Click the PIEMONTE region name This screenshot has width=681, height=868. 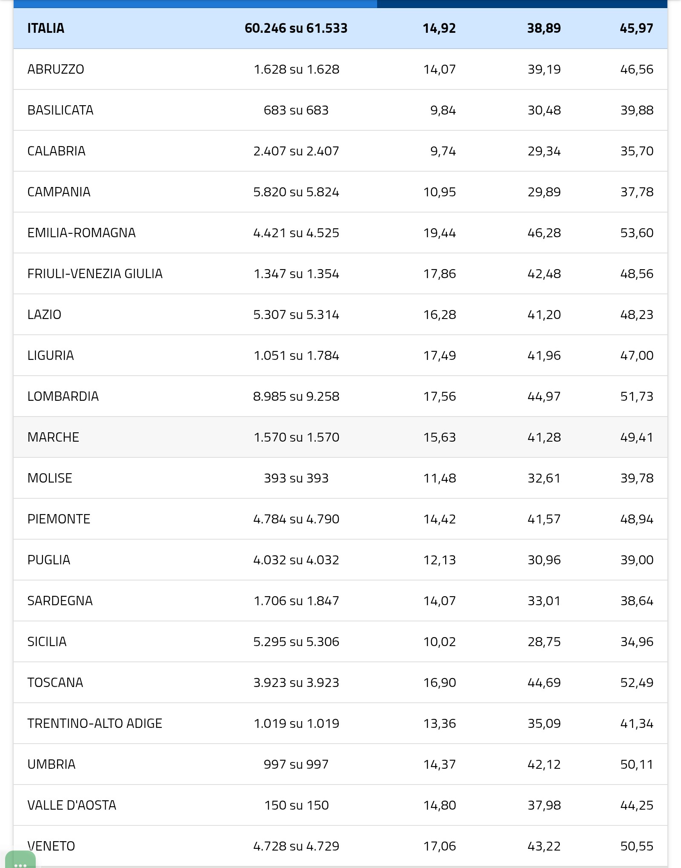pyautogui.click(x=59, y=519)
